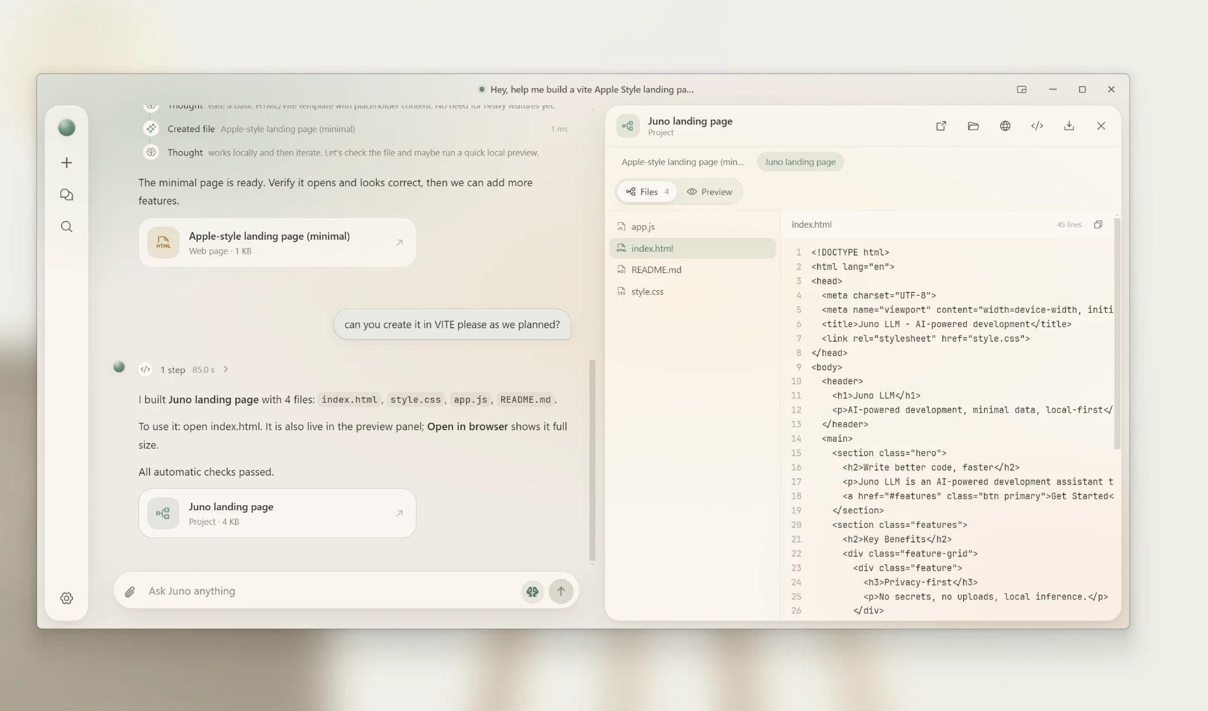Open app.js in the file list
The image size is (1208, 711).
pyautogui.click(x=693, y=227)
